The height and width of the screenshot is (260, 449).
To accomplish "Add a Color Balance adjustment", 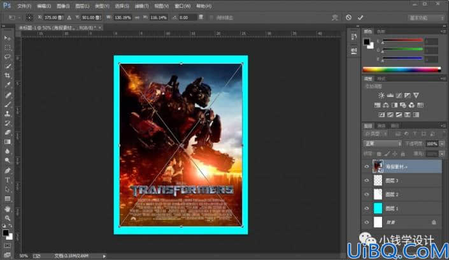I will tap(386, 105).
